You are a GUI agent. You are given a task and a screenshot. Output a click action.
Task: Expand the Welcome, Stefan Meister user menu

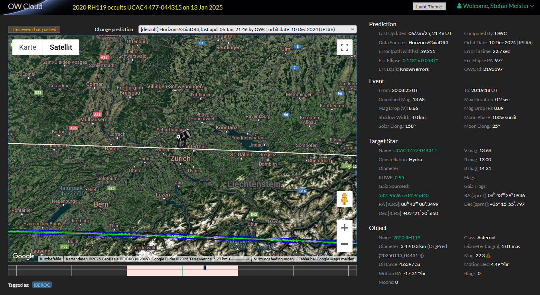(x=496, y=6)
